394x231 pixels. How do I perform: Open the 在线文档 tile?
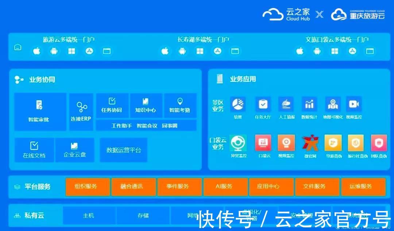point(34,150)
